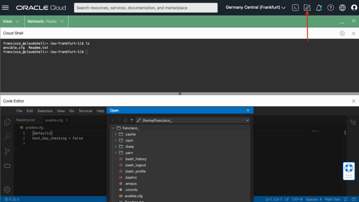Open the Cloud Shell terminal icon

295,7
